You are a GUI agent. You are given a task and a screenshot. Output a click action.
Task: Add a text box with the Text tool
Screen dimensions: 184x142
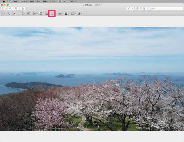(28, 14)
